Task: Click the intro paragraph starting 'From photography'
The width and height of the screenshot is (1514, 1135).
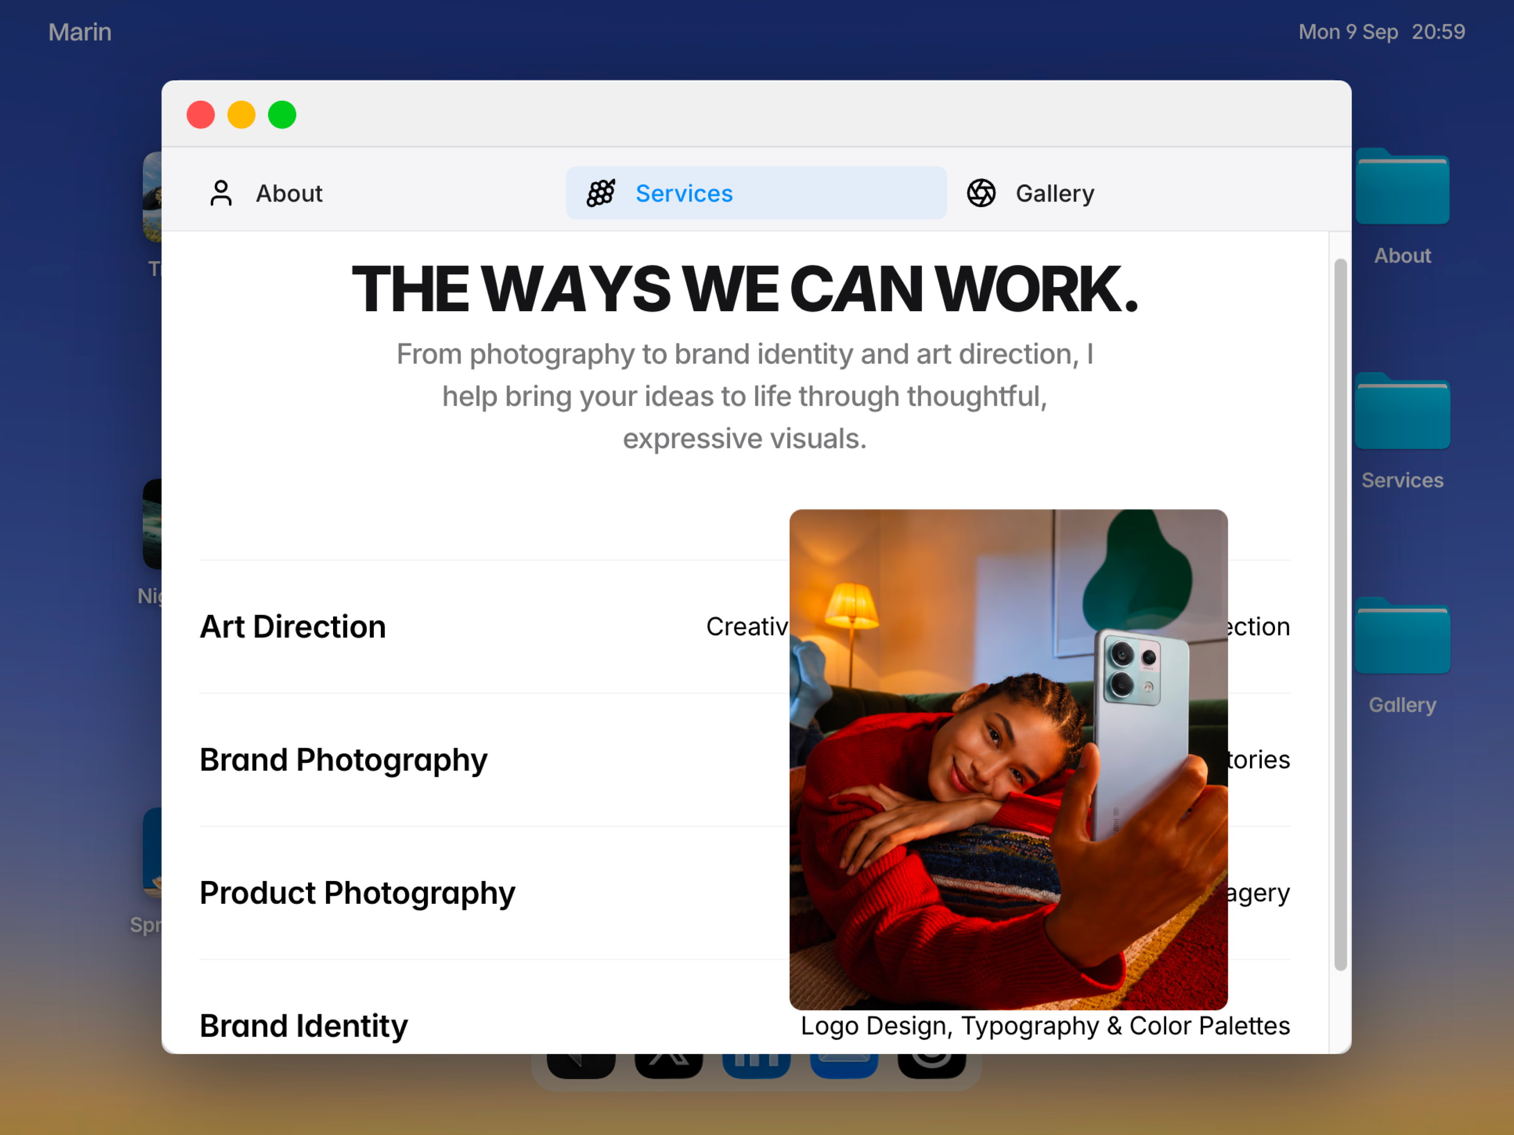Action: coord(745,396)
